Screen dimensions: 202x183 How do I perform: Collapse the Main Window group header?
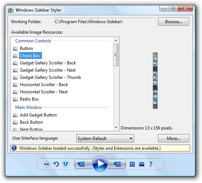coord(29,107)
